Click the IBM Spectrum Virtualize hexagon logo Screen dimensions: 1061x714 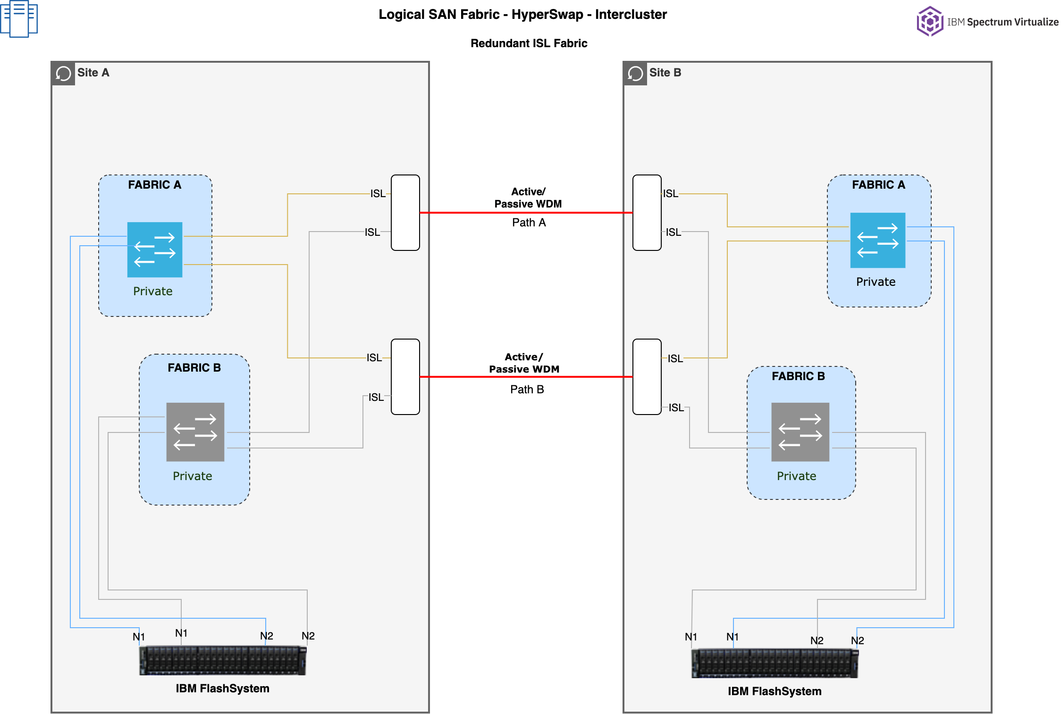929,21
